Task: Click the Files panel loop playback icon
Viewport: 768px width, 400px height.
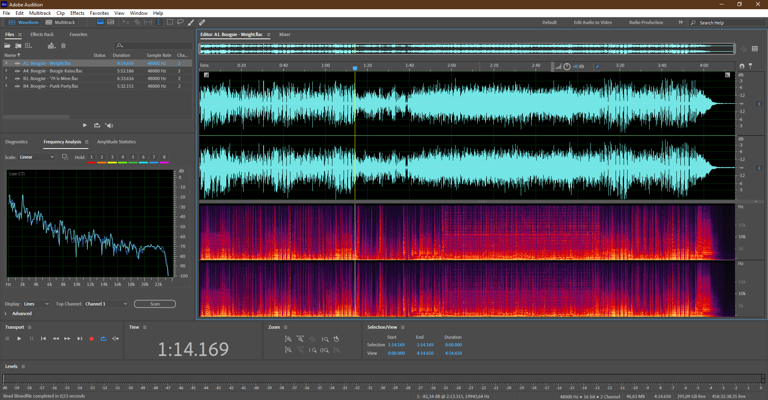Action: click(x=97, y=125)
